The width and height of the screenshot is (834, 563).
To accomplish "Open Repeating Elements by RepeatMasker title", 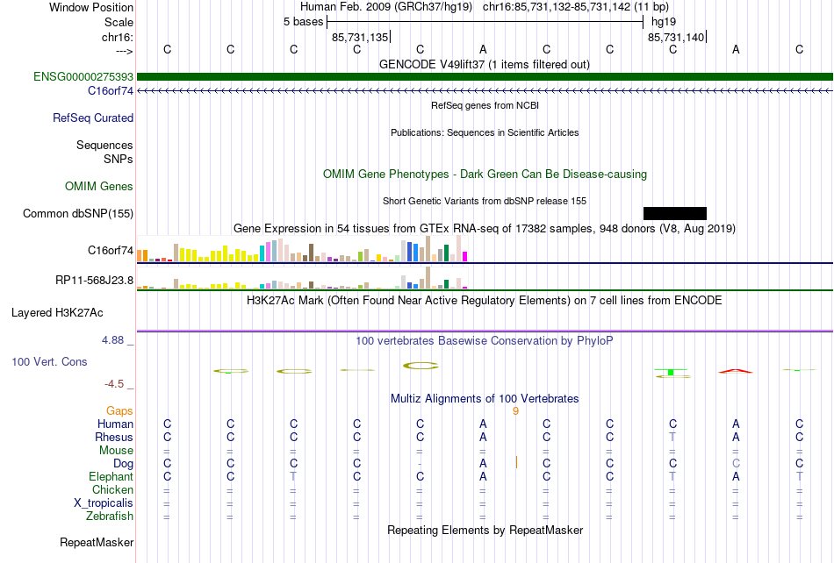I will [485, 530].
